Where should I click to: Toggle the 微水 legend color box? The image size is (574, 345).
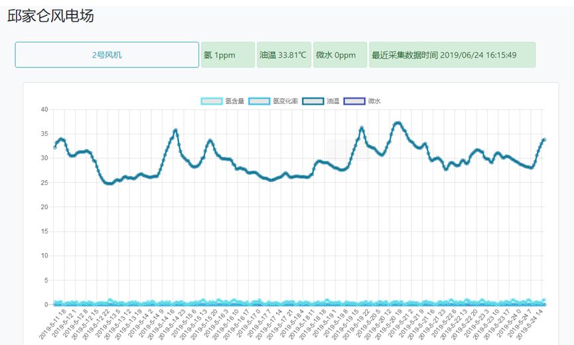[354, 101]
